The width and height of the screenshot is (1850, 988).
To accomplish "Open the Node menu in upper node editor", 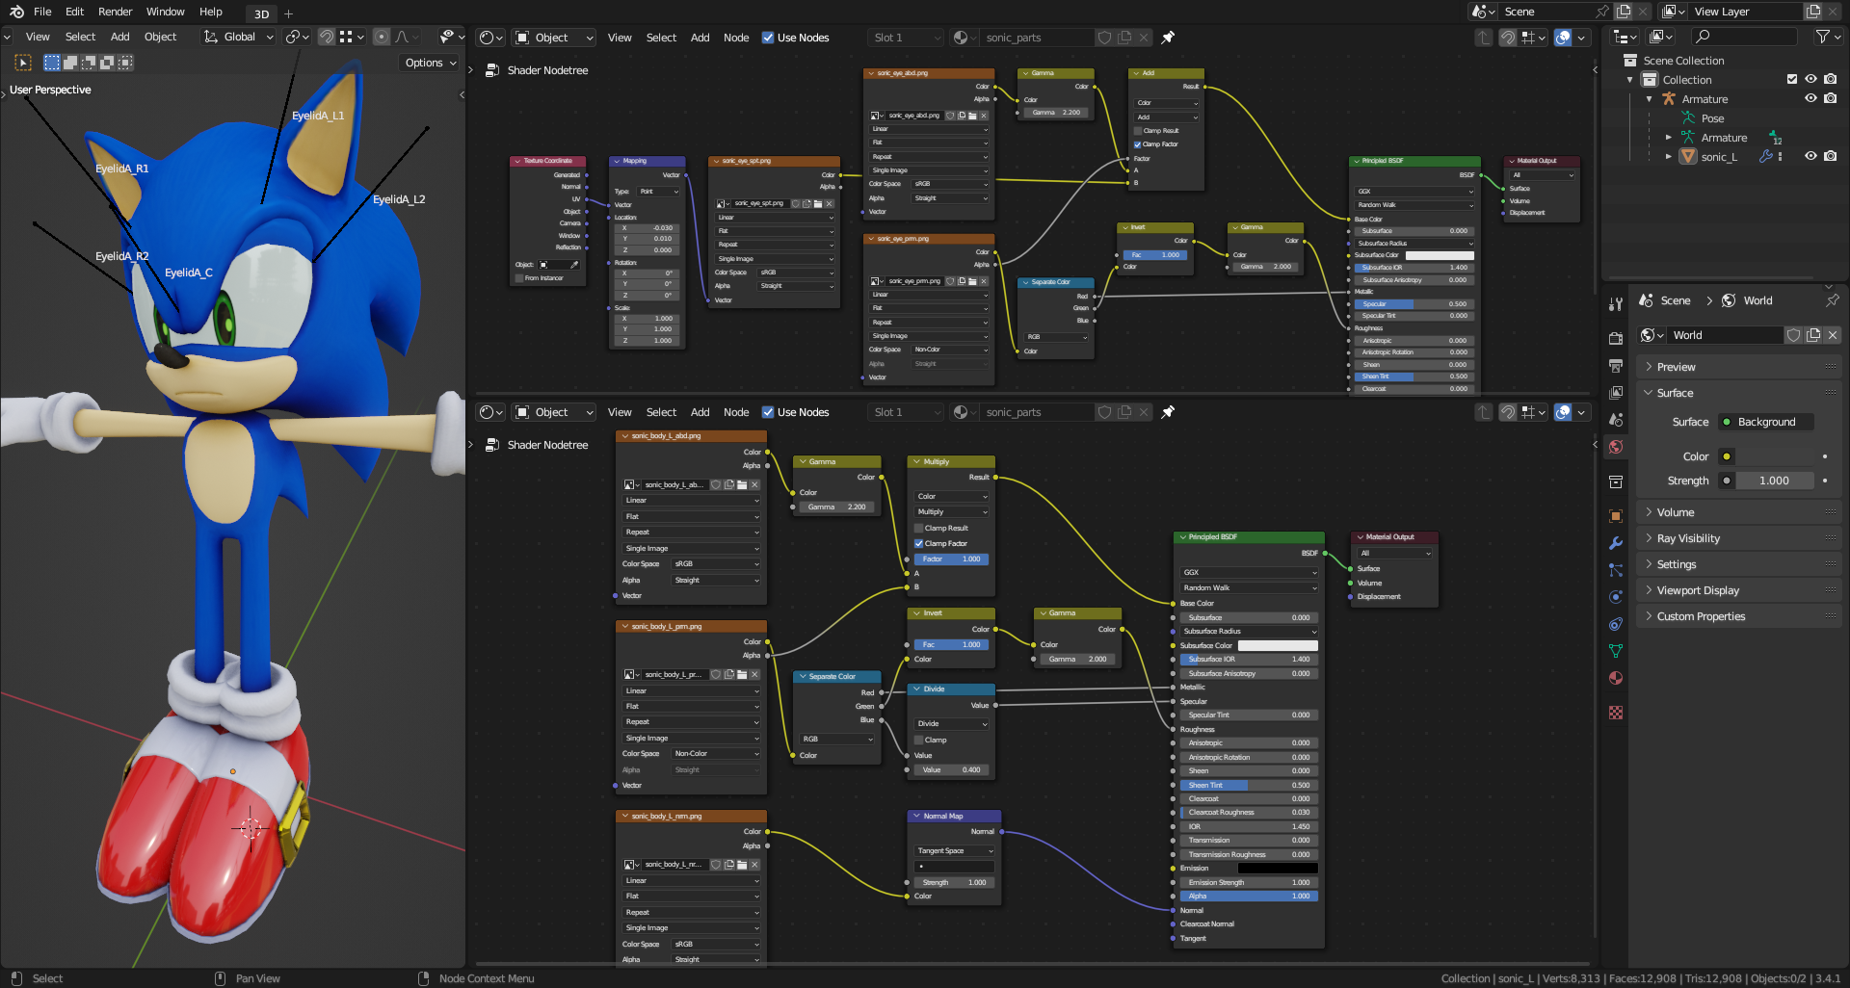I will pyautogui.click(x=736, y=38).
